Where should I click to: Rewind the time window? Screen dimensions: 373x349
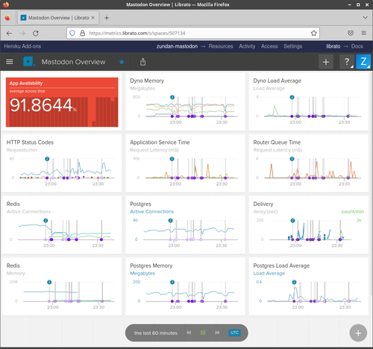point(189,333)
